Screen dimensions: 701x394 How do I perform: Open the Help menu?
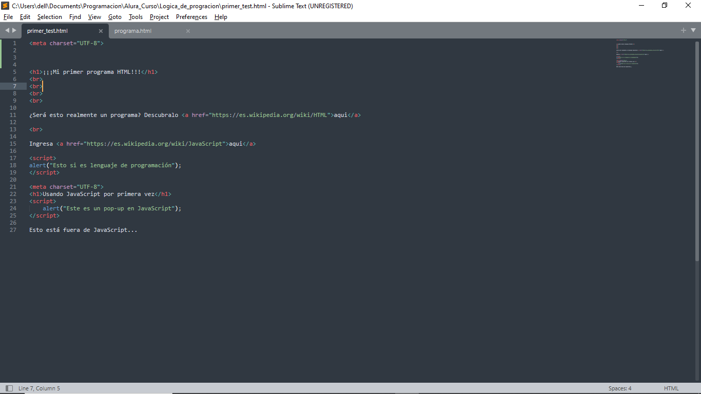tap(221, 17)
